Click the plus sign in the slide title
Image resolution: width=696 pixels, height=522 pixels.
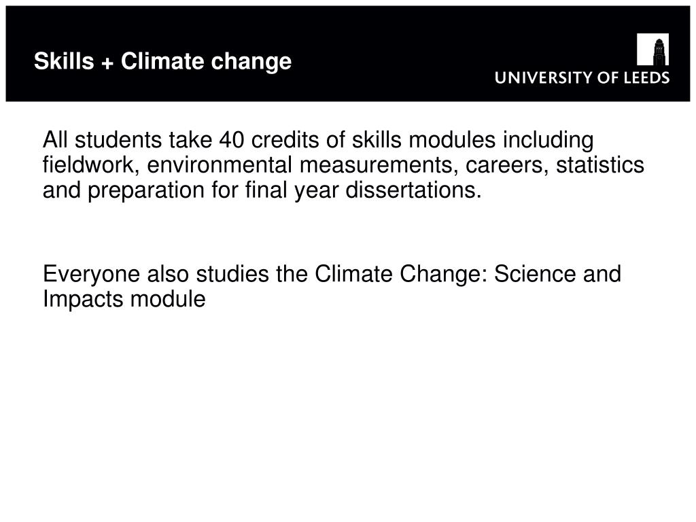(107, 63)
